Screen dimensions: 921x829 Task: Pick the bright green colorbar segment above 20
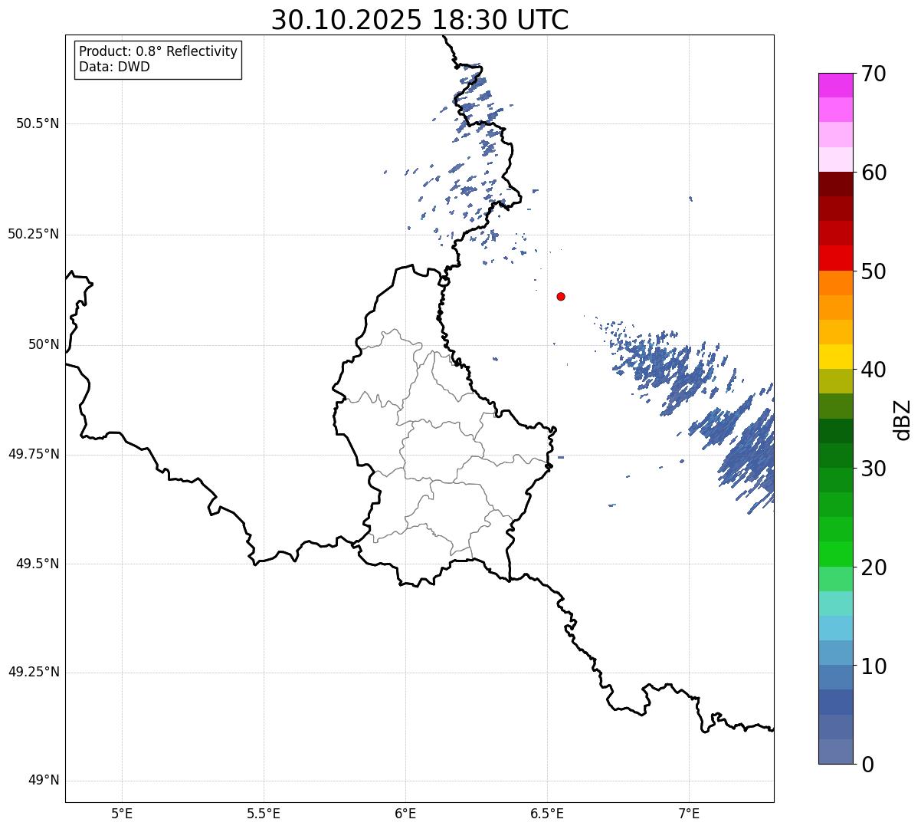tap(835, 554)
